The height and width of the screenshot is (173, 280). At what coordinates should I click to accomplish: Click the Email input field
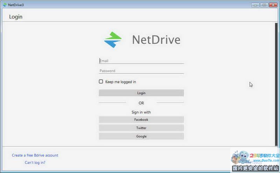[x=141, y=61]
